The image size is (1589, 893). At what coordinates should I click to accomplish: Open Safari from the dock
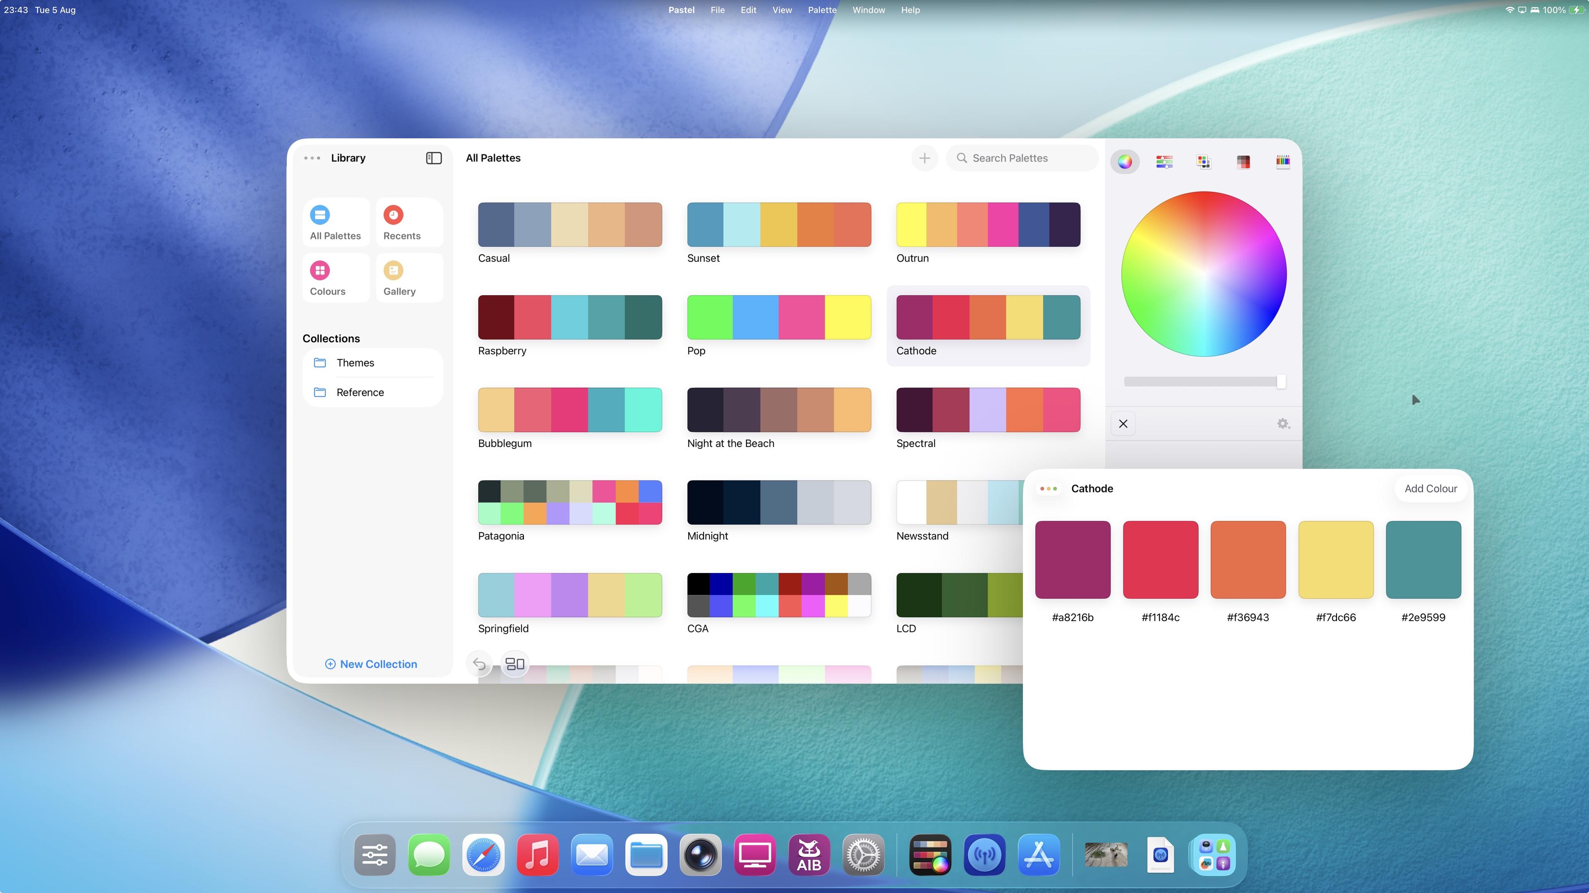pos(483,855)
